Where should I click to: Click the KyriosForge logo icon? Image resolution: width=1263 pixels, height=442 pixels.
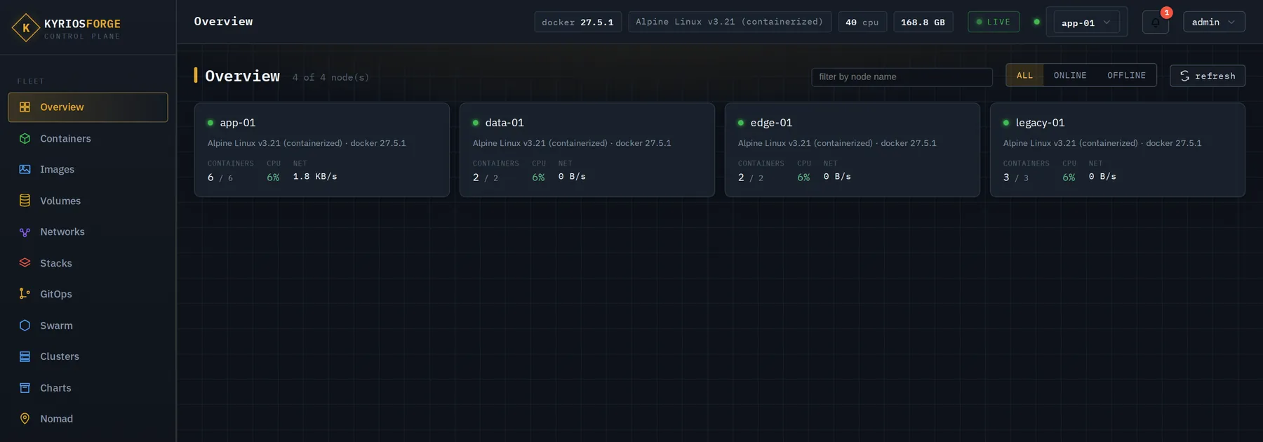[x=26, y=28]
